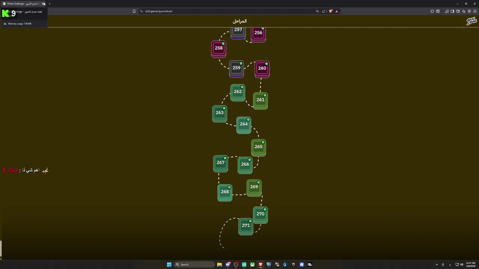Pick level 268 tile

coord(225,192)
